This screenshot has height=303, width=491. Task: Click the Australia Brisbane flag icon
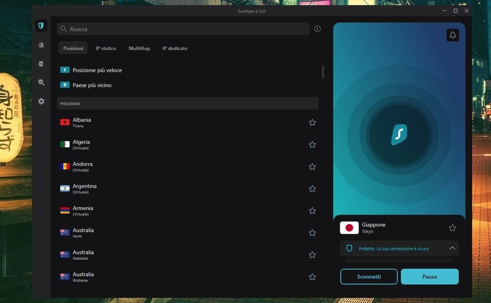click(65, 277)
